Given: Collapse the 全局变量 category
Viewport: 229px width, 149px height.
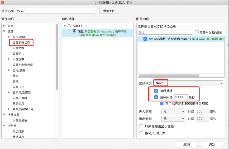Looking at the screenshot, I should click(x=4, y=115).
